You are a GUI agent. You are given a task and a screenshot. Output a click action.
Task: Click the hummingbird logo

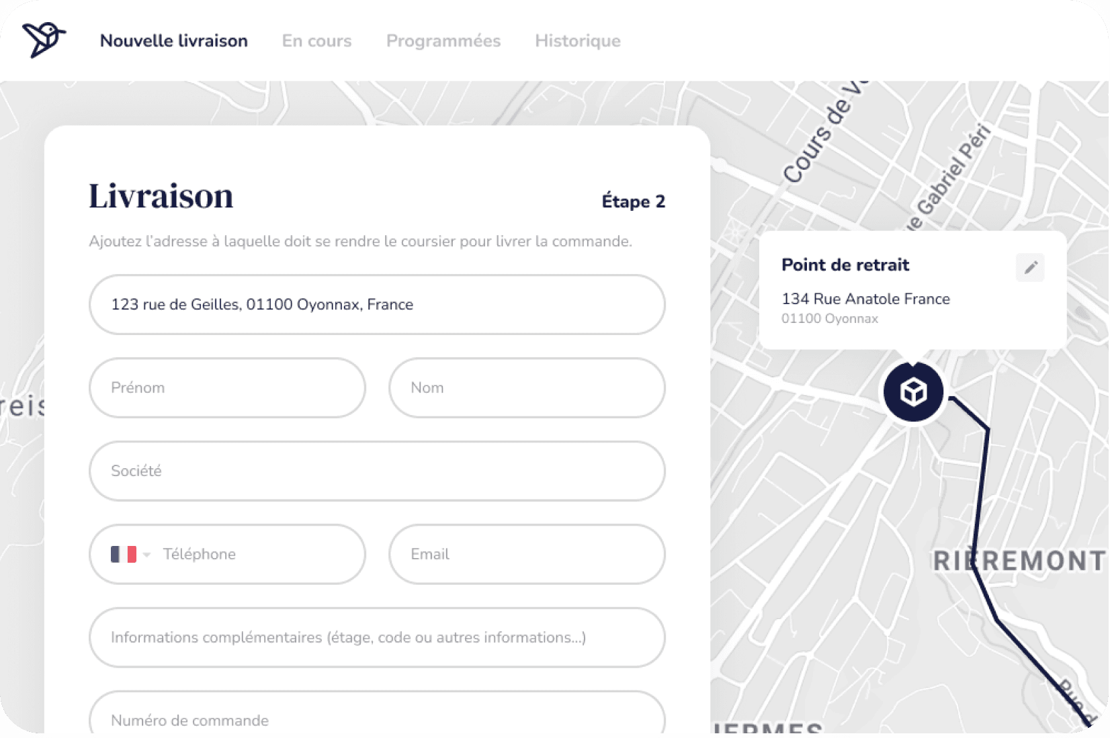42,40
